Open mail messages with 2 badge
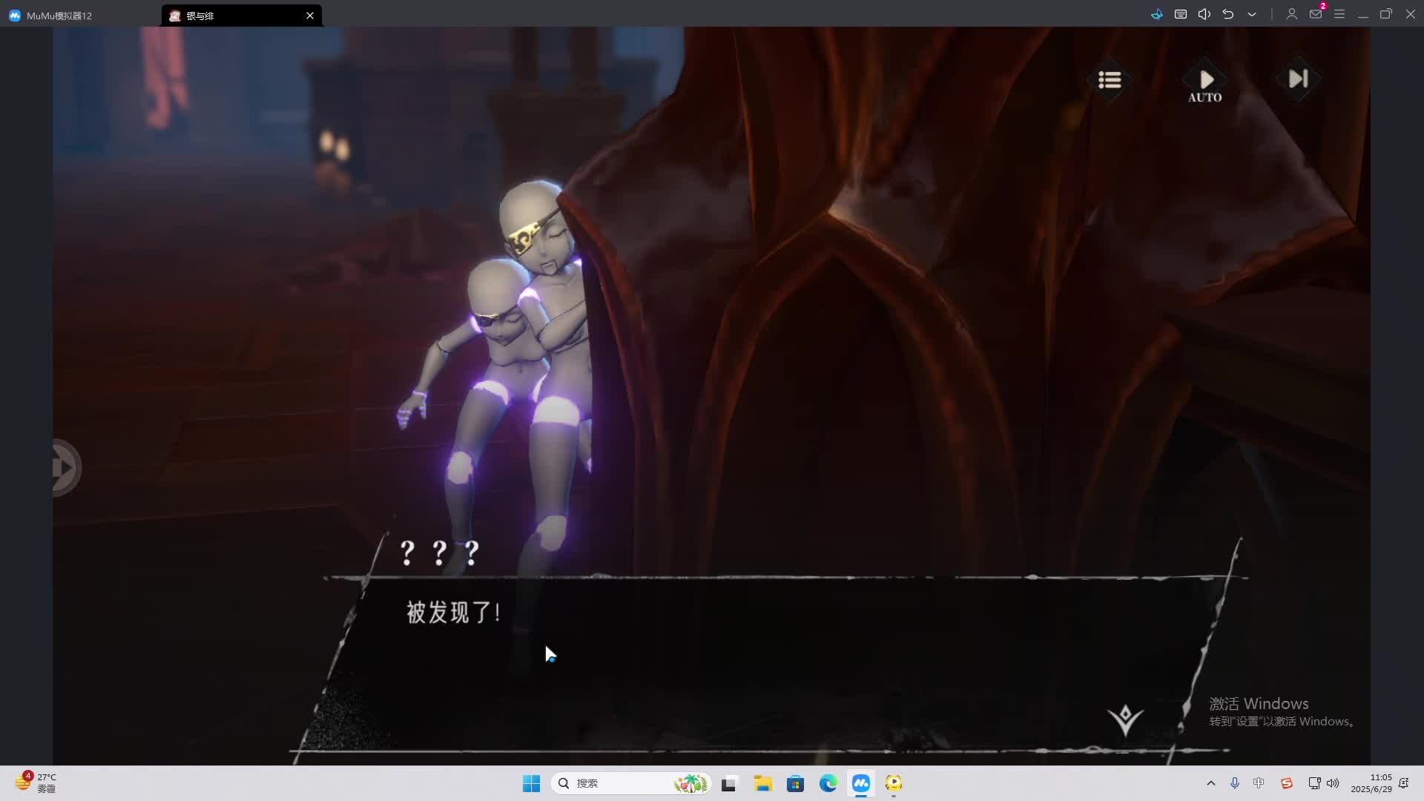The width and height of the screenshot is (1424, 801). [1316, 14]
